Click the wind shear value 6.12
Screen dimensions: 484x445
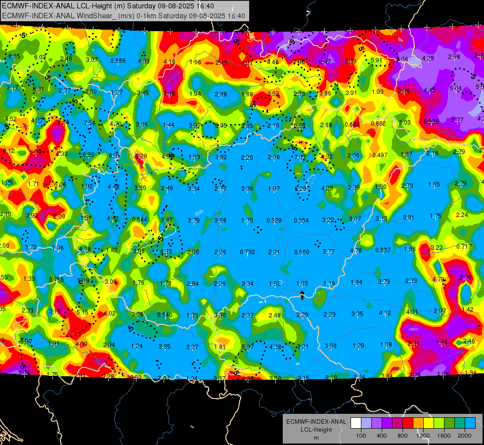click(x=9, y=151)
